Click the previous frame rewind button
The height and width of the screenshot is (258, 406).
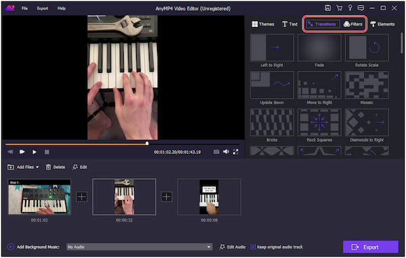[x=10, y=152]
